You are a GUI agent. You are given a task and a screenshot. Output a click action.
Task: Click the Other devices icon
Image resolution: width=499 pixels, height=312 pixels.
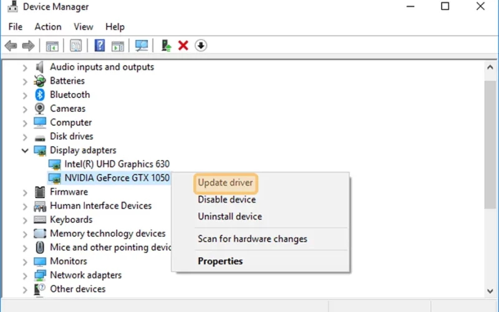coord(40,289)
